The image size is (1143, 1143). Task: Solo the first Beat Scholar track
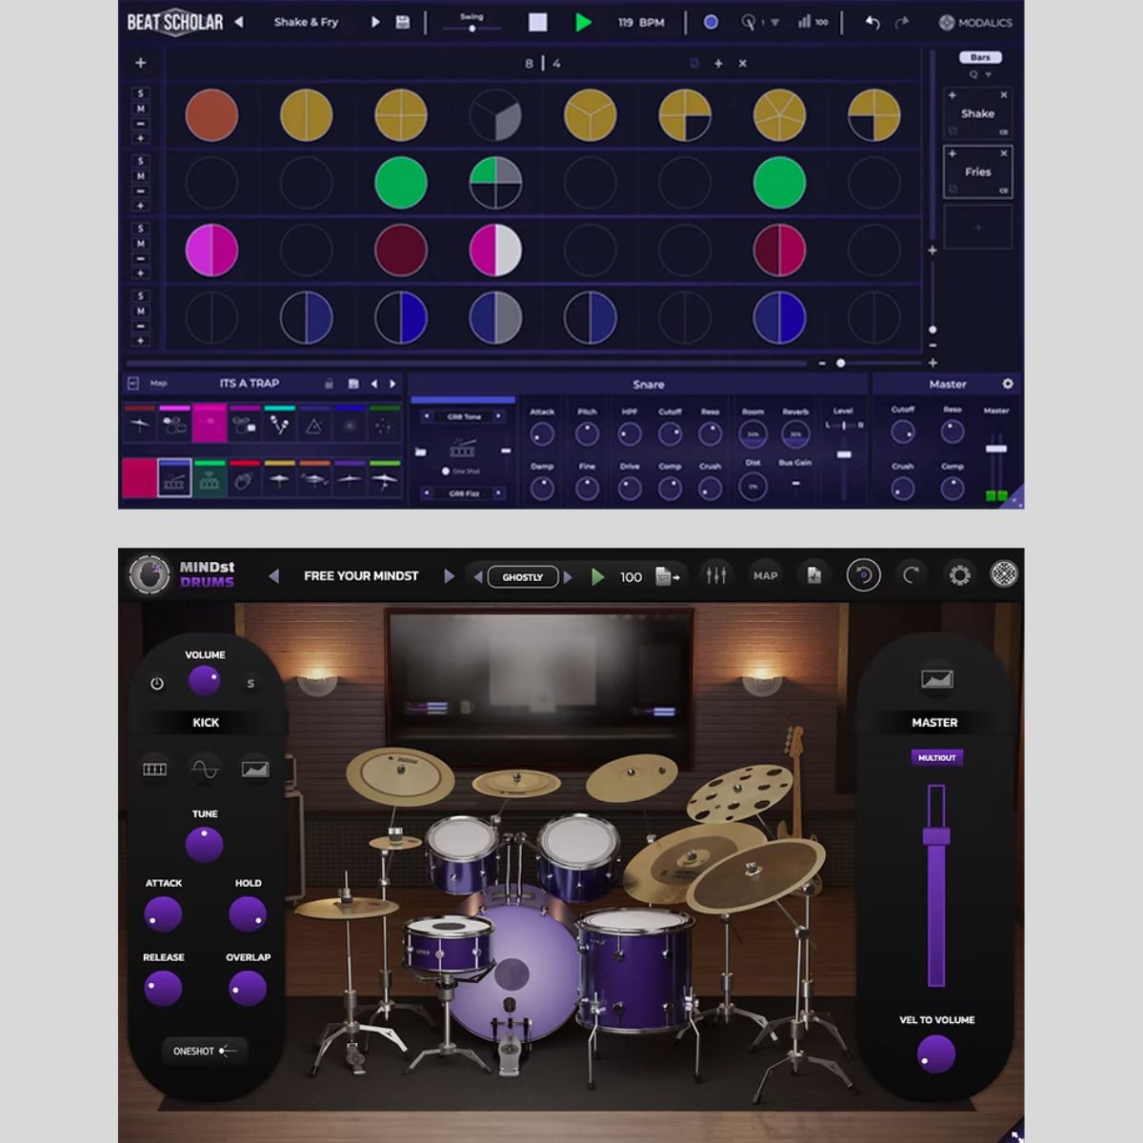[x=141, y=93]
